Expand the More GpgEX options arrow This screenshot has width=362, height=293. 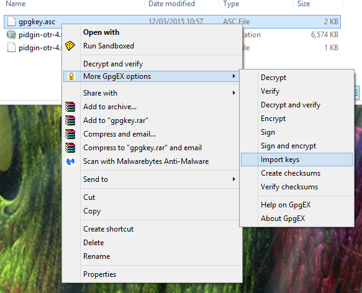pos(234,76)
